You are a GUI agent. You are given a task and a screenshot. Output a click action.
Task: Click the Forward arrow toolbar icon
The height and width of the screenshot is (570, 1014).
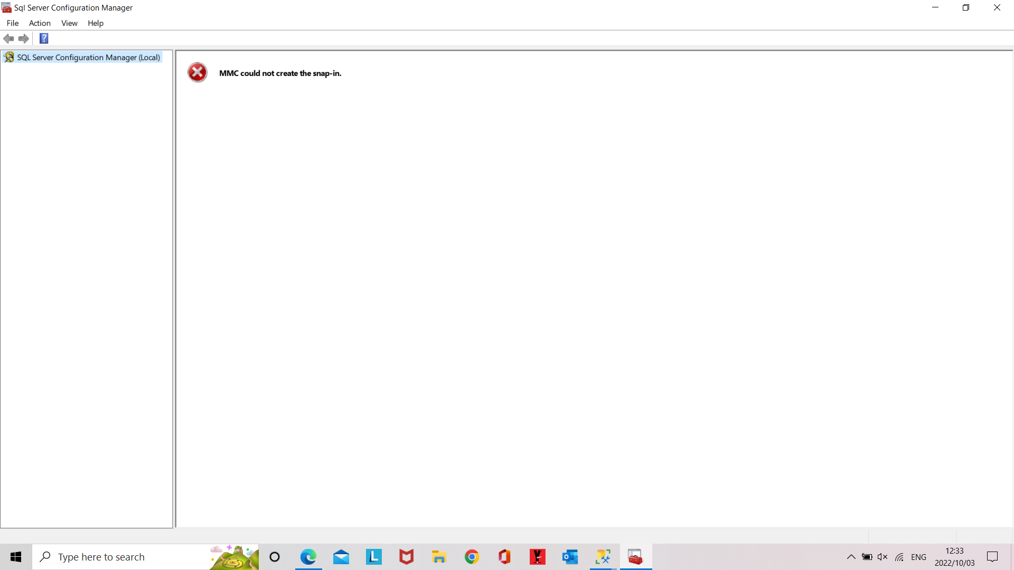[x=24, y=39]
